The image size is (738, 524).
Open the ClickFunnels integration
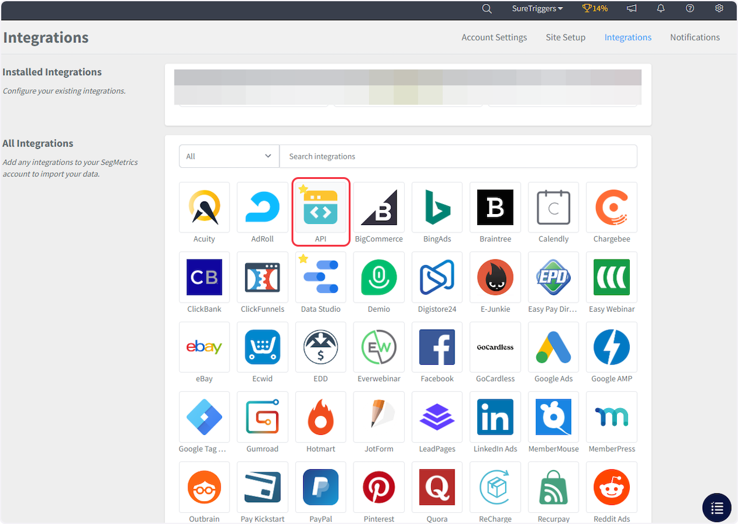pyautogui.click(x=263, y=277)
